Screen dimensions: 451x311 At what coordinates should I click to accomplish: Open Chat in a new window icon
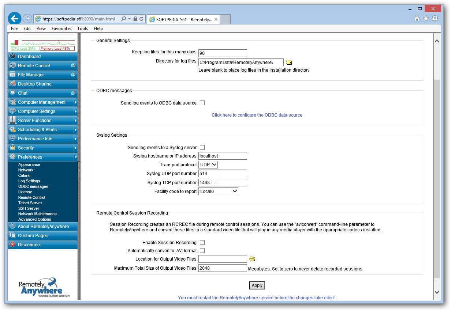[x=73, y=93]
